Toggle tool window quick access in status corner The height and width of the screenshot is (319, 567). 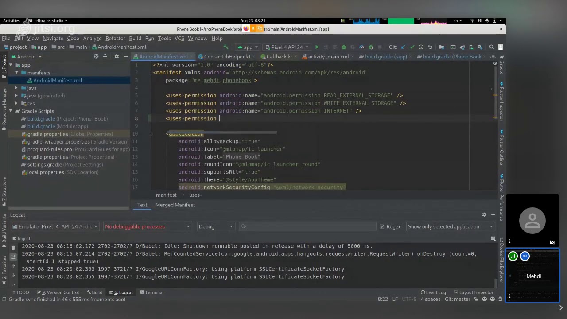coord(4,299)
